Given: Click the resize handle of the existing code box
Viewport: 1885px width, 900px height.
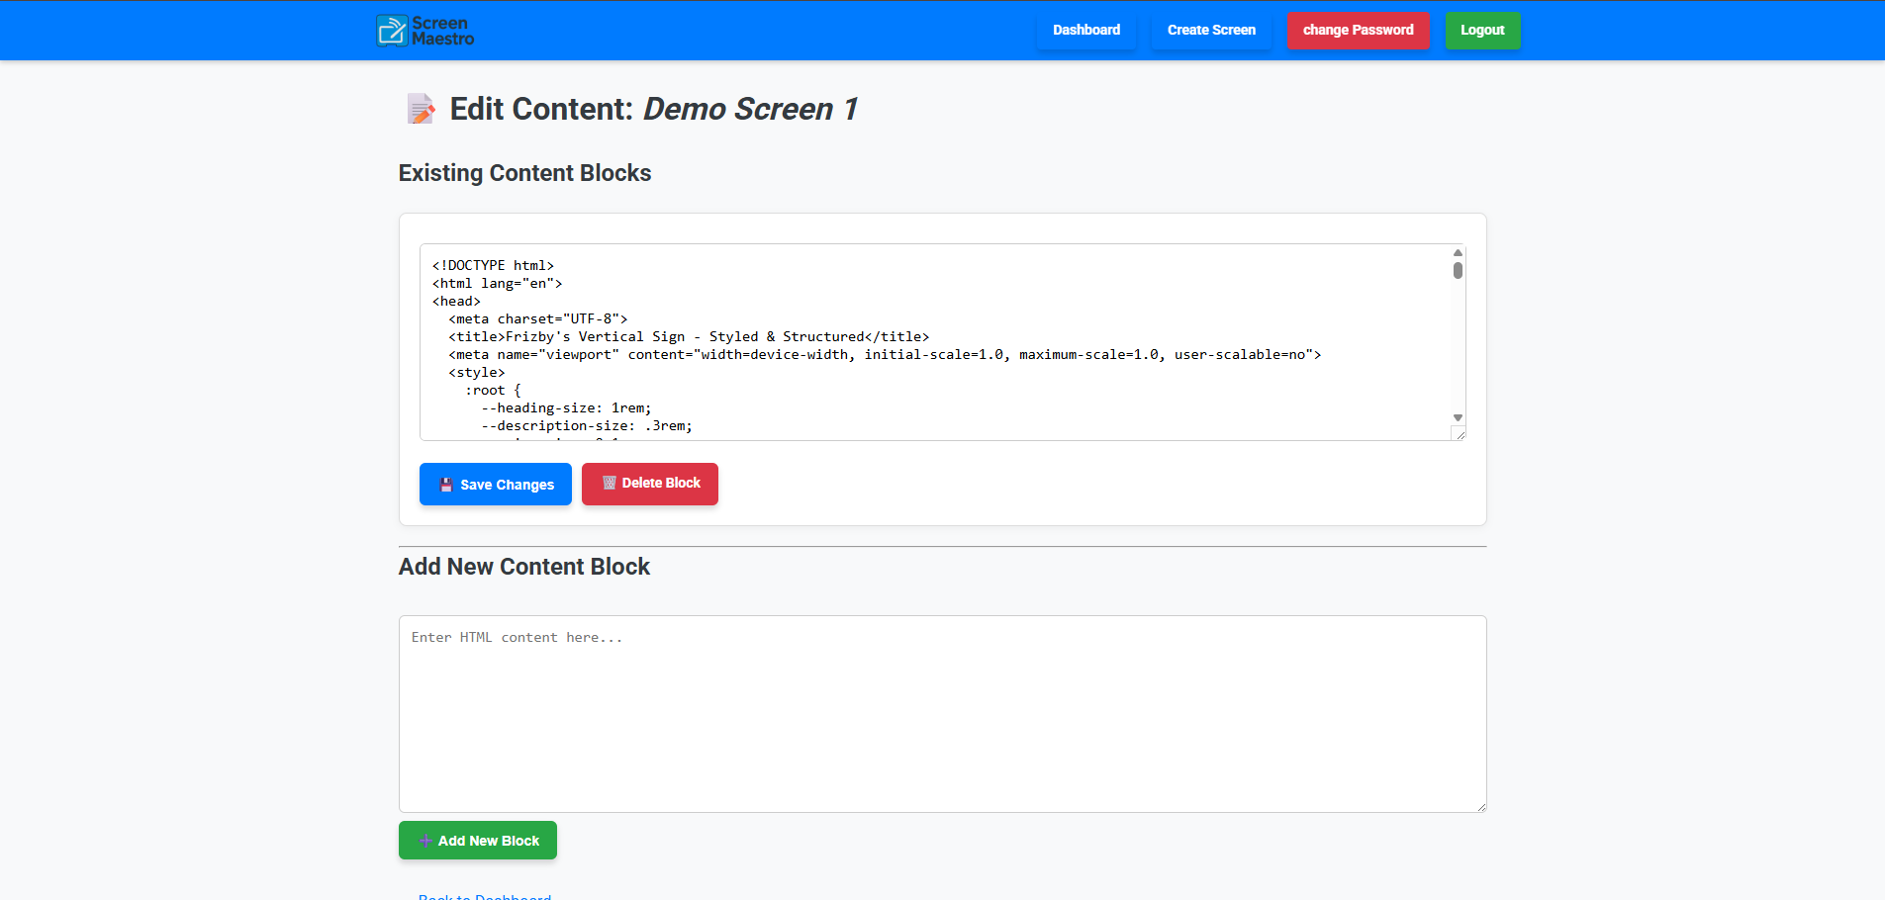Looking at the screenshot, I should point(1459,434).
